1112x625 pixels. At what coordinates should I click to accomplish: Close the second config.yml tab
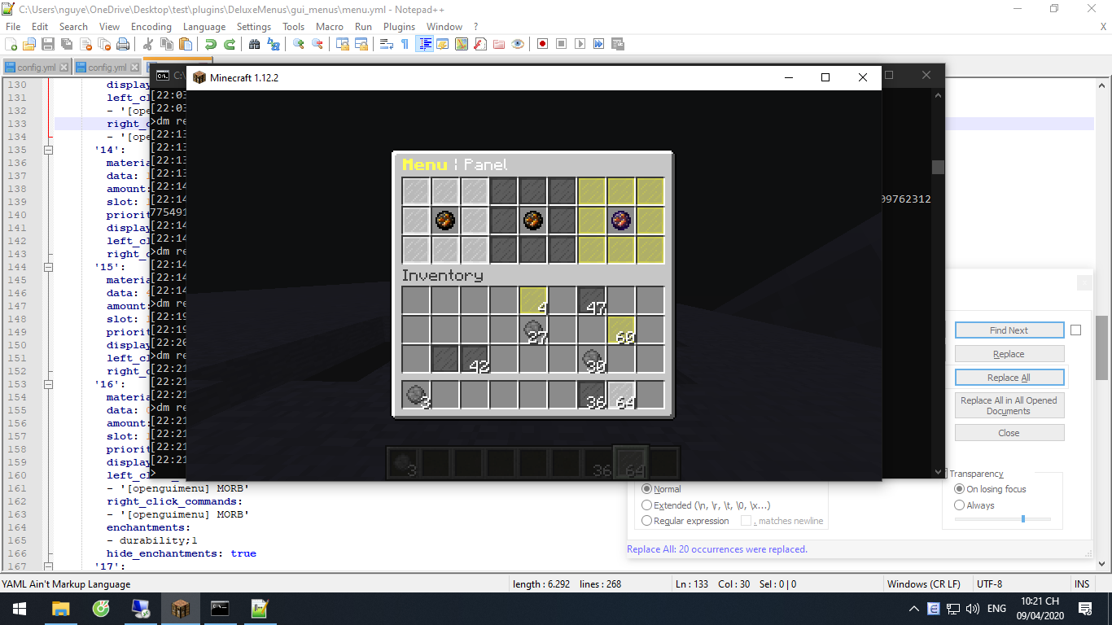134,68
